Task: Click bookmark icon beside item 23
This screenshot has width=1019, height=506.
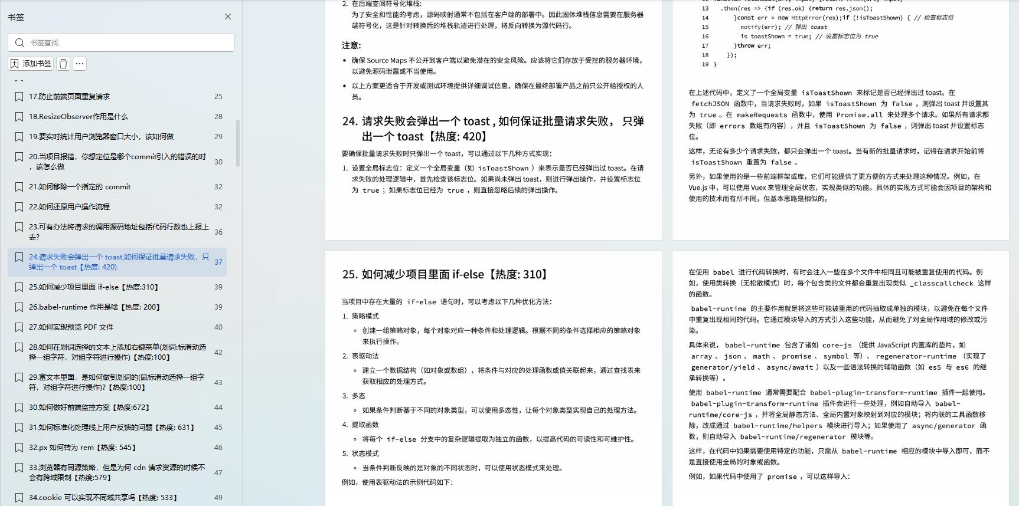Action: coord(19,227)
